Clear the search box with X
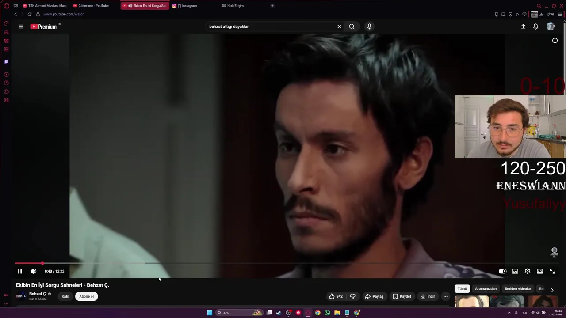566x318 pixels. click(x=339, y=26)
